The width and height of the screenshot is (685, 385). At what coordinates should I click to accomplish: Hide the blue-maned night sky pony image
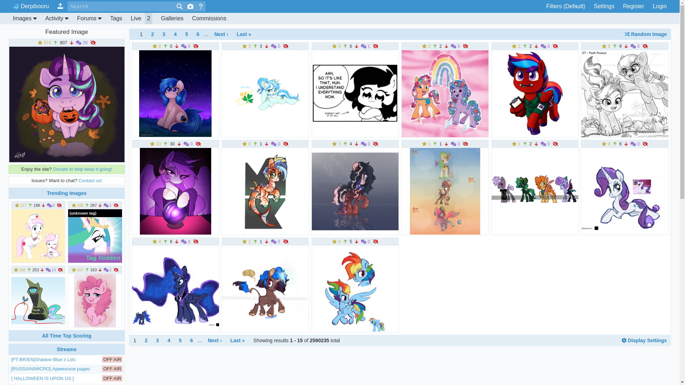(x=196, y=46)
